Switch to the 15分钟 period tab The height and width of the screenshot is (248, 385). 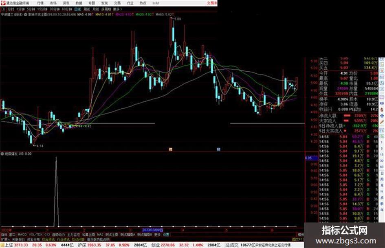[42, 9]
